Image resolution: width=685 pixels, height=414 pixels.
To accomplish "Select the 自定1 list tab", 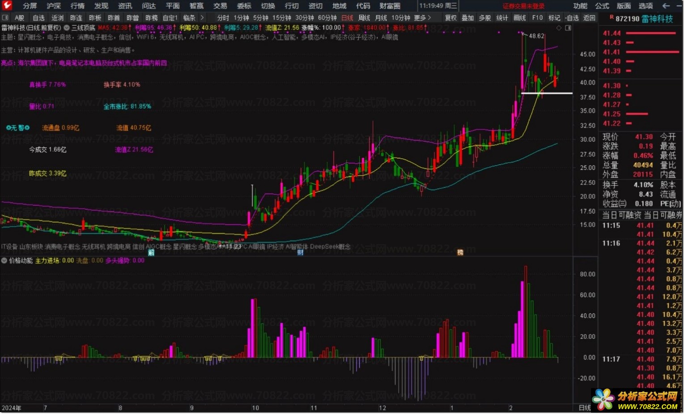I will coord(170,18).
